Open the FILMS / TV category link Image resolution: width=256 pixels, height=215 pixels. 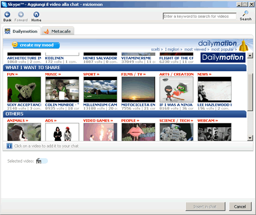134,74
